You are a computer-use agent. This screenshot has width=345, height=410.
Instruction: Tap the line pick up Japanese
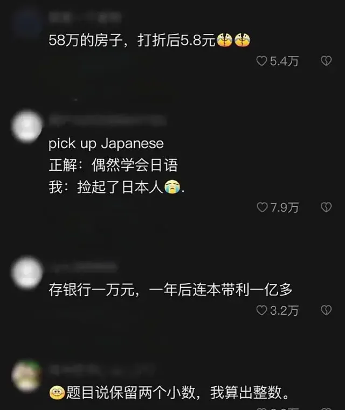106,143
